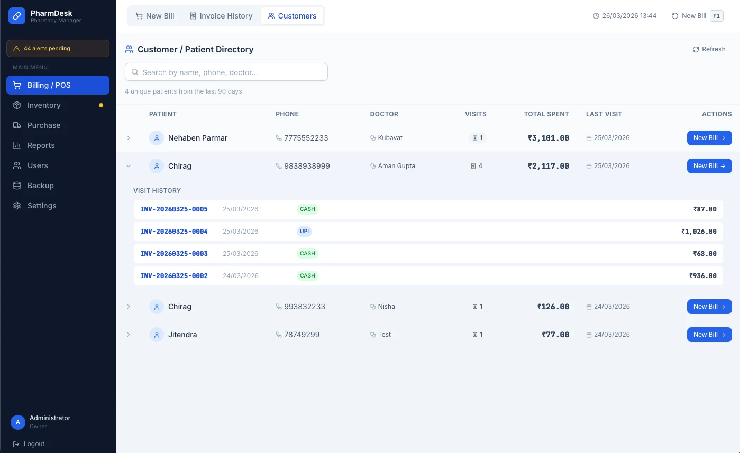Expand the Nehaben Parmar patient row
740x453 pixels.
click(x=129, y=138)
